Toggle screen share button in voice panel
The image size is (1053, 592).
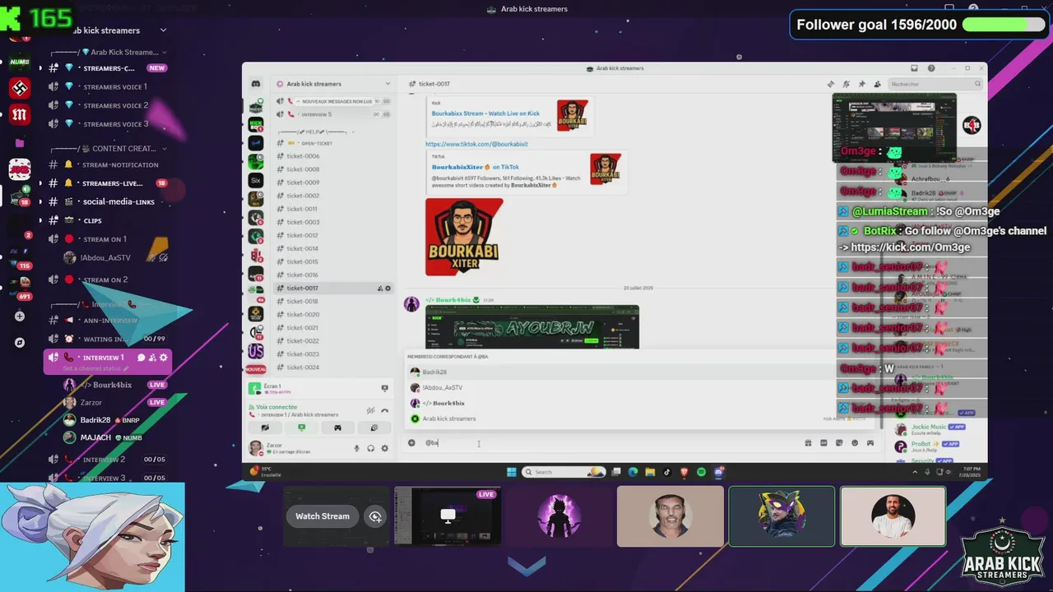tap(301, 428)
